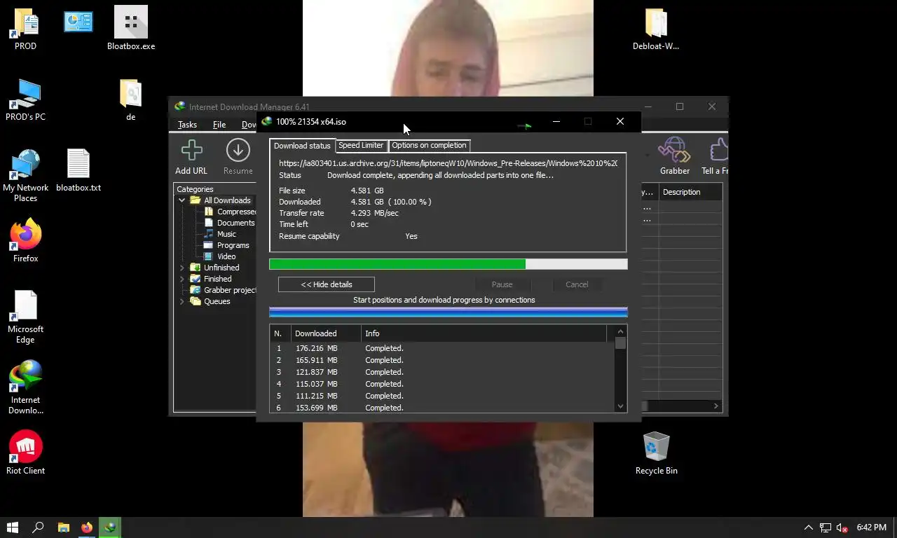The height and width of the screenshot is (538, 897).
Task: Expand the Unfinished category node
Action: pyautogui.click(x=182, y=268)
